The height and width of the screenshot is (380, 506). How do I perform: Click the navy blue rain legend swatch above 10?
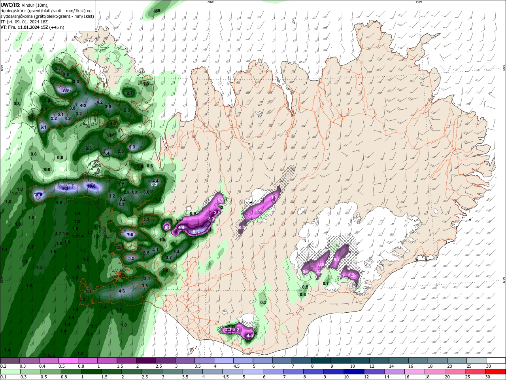coord(354,372)
